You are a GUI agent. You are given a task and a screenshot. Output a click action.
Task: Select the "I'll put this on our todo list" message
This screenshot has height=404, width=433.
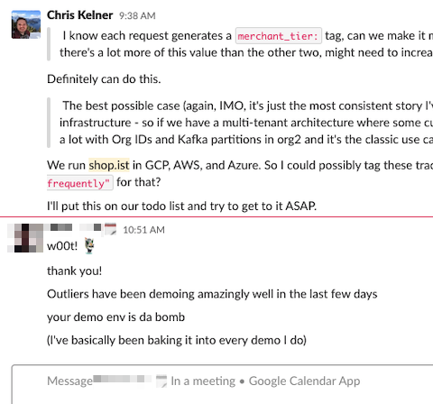pos(181,207)
